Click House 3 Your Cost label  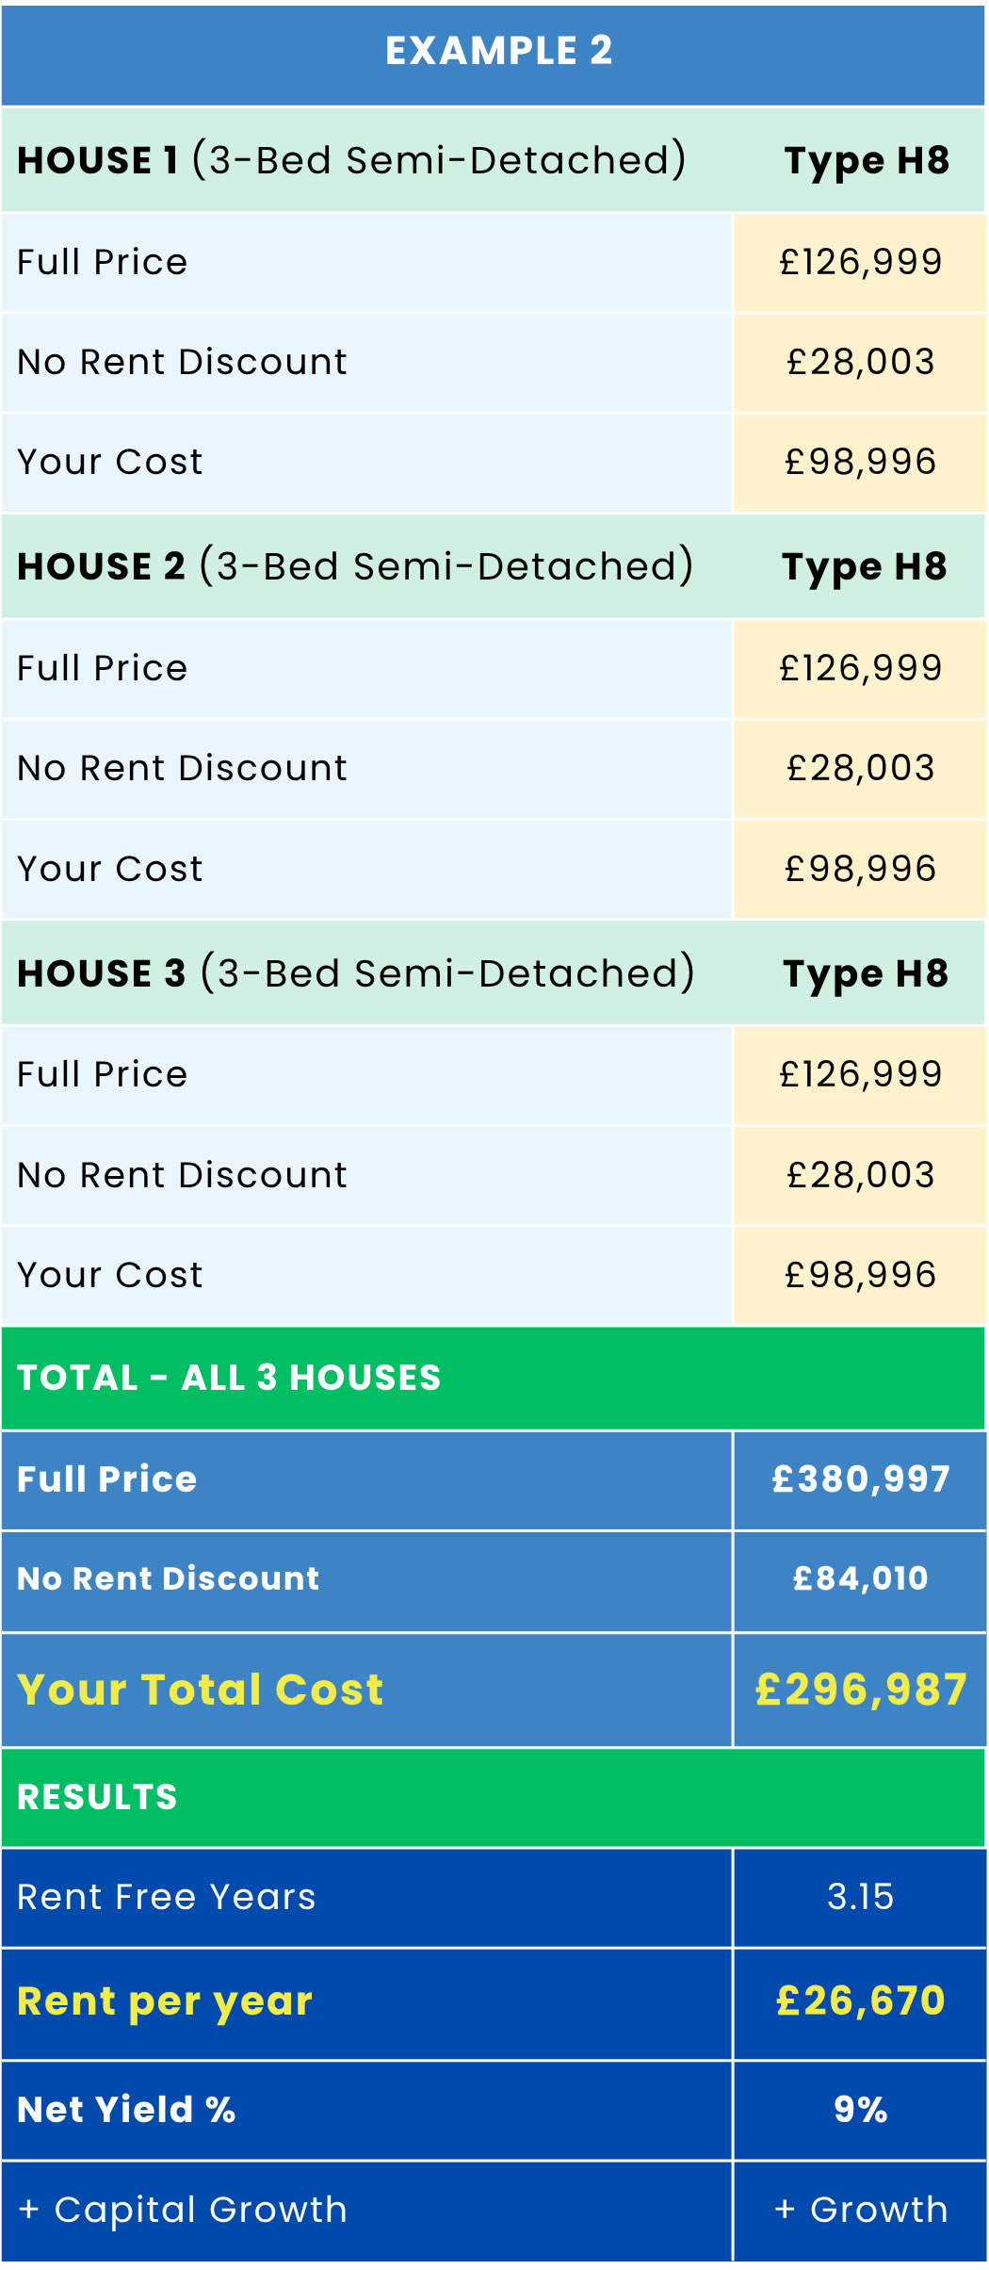(110, 1275)
